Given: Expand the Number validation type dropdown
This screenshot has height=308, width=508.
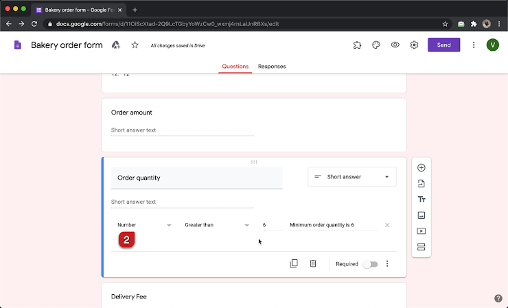Looking at the screenshot, I should (144, 225).
